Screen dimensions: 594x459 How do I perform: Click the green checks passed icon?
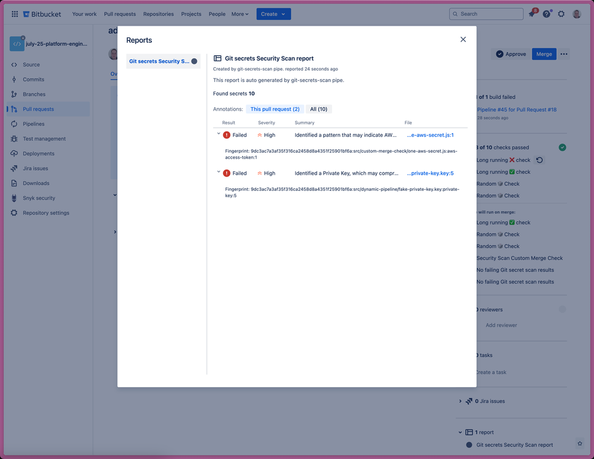tap(562, 147)
